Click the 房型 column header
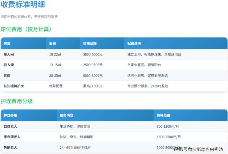Image resolution: width=228 pixels, height=154 pixels. point(7,44)
